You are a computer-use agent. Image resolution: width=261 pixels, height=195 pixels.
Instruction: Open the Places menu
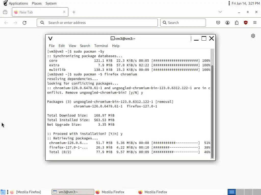(37, 3)
